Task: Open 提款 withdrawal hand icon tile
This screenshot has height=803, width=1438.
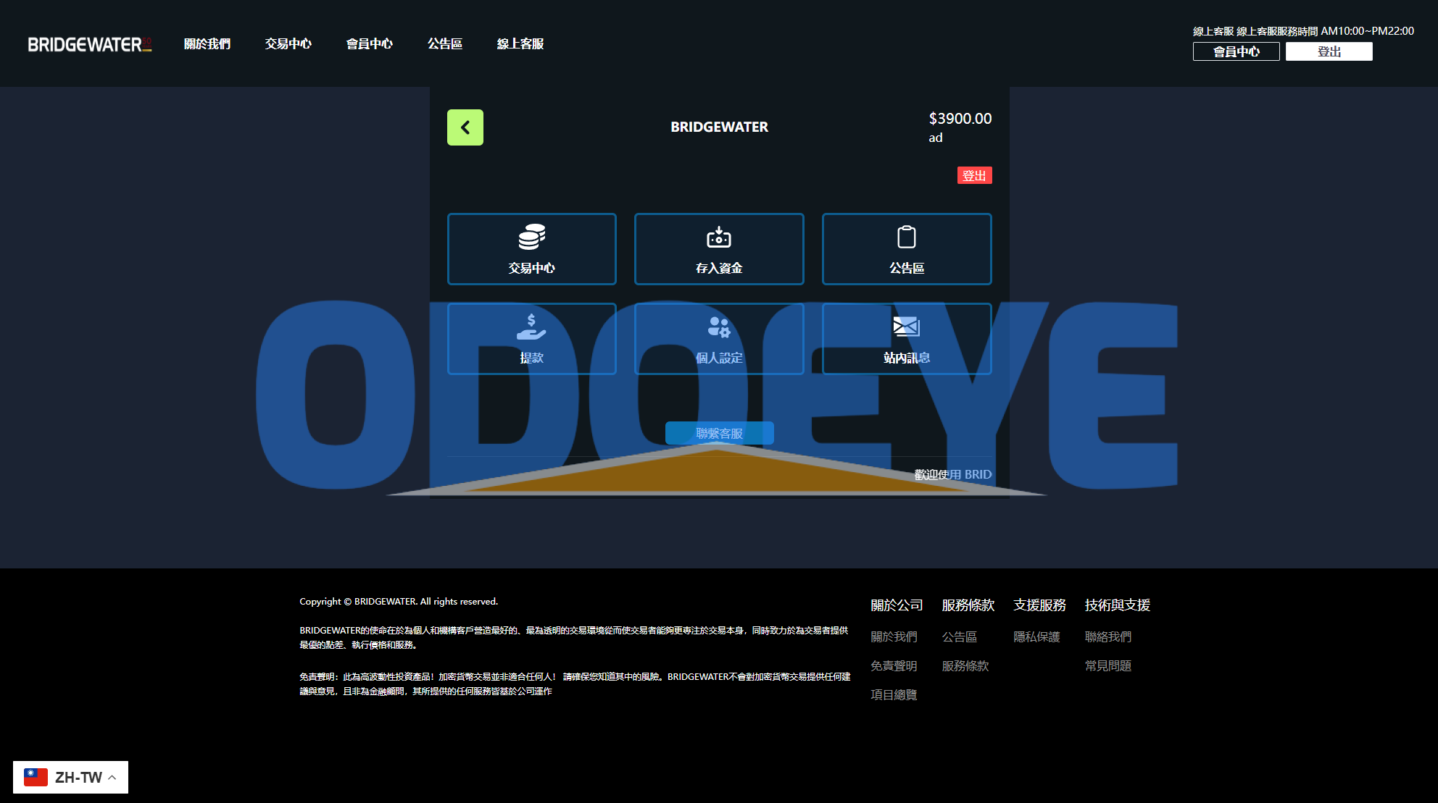Action: pos(531,338)
